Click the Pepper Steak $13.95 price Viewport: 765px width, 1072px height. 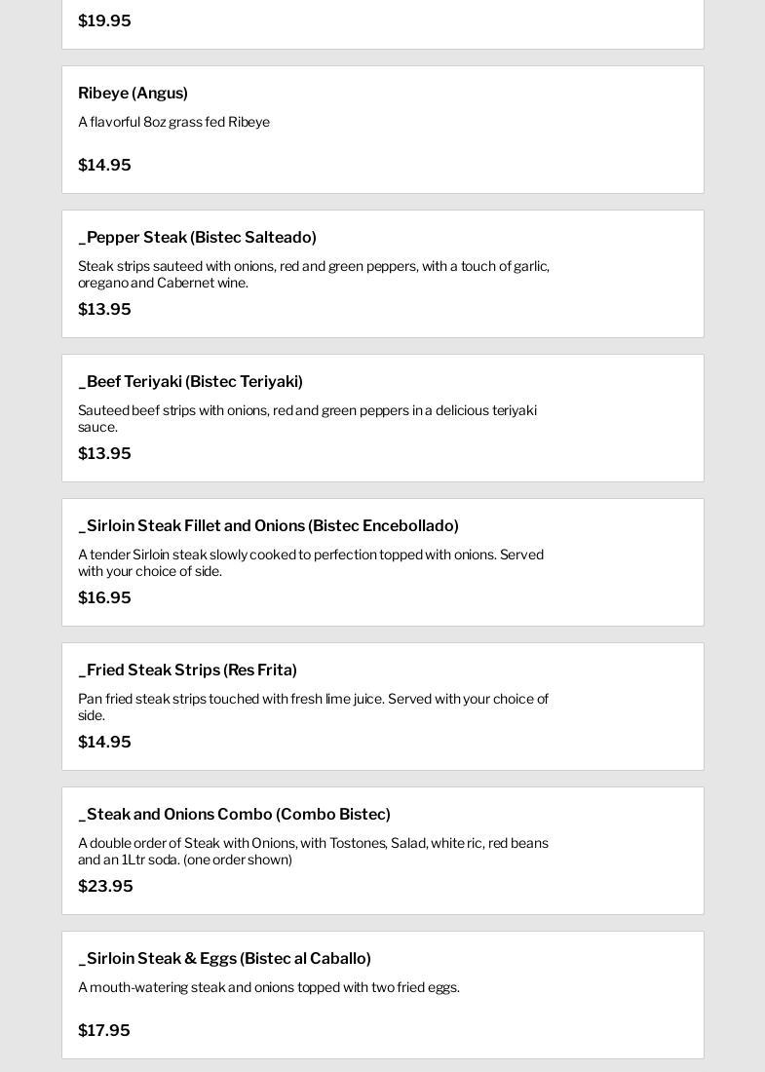tap(104, 310)
